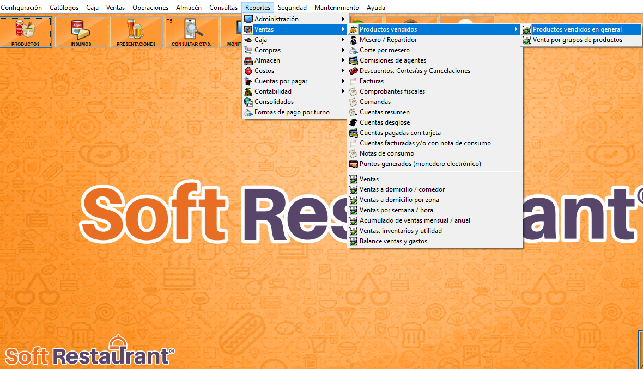Select Ventas a domicilio / comedor

pyautogui.click(x=435, y=189)
